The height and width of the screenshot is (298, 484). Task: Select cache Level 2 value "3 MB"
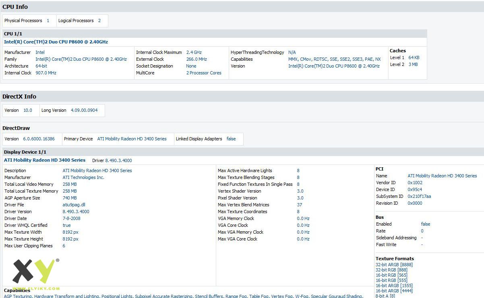[x=413, y=64]
